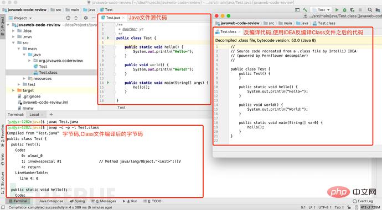Collapse the main folder

tap(19, 49)
